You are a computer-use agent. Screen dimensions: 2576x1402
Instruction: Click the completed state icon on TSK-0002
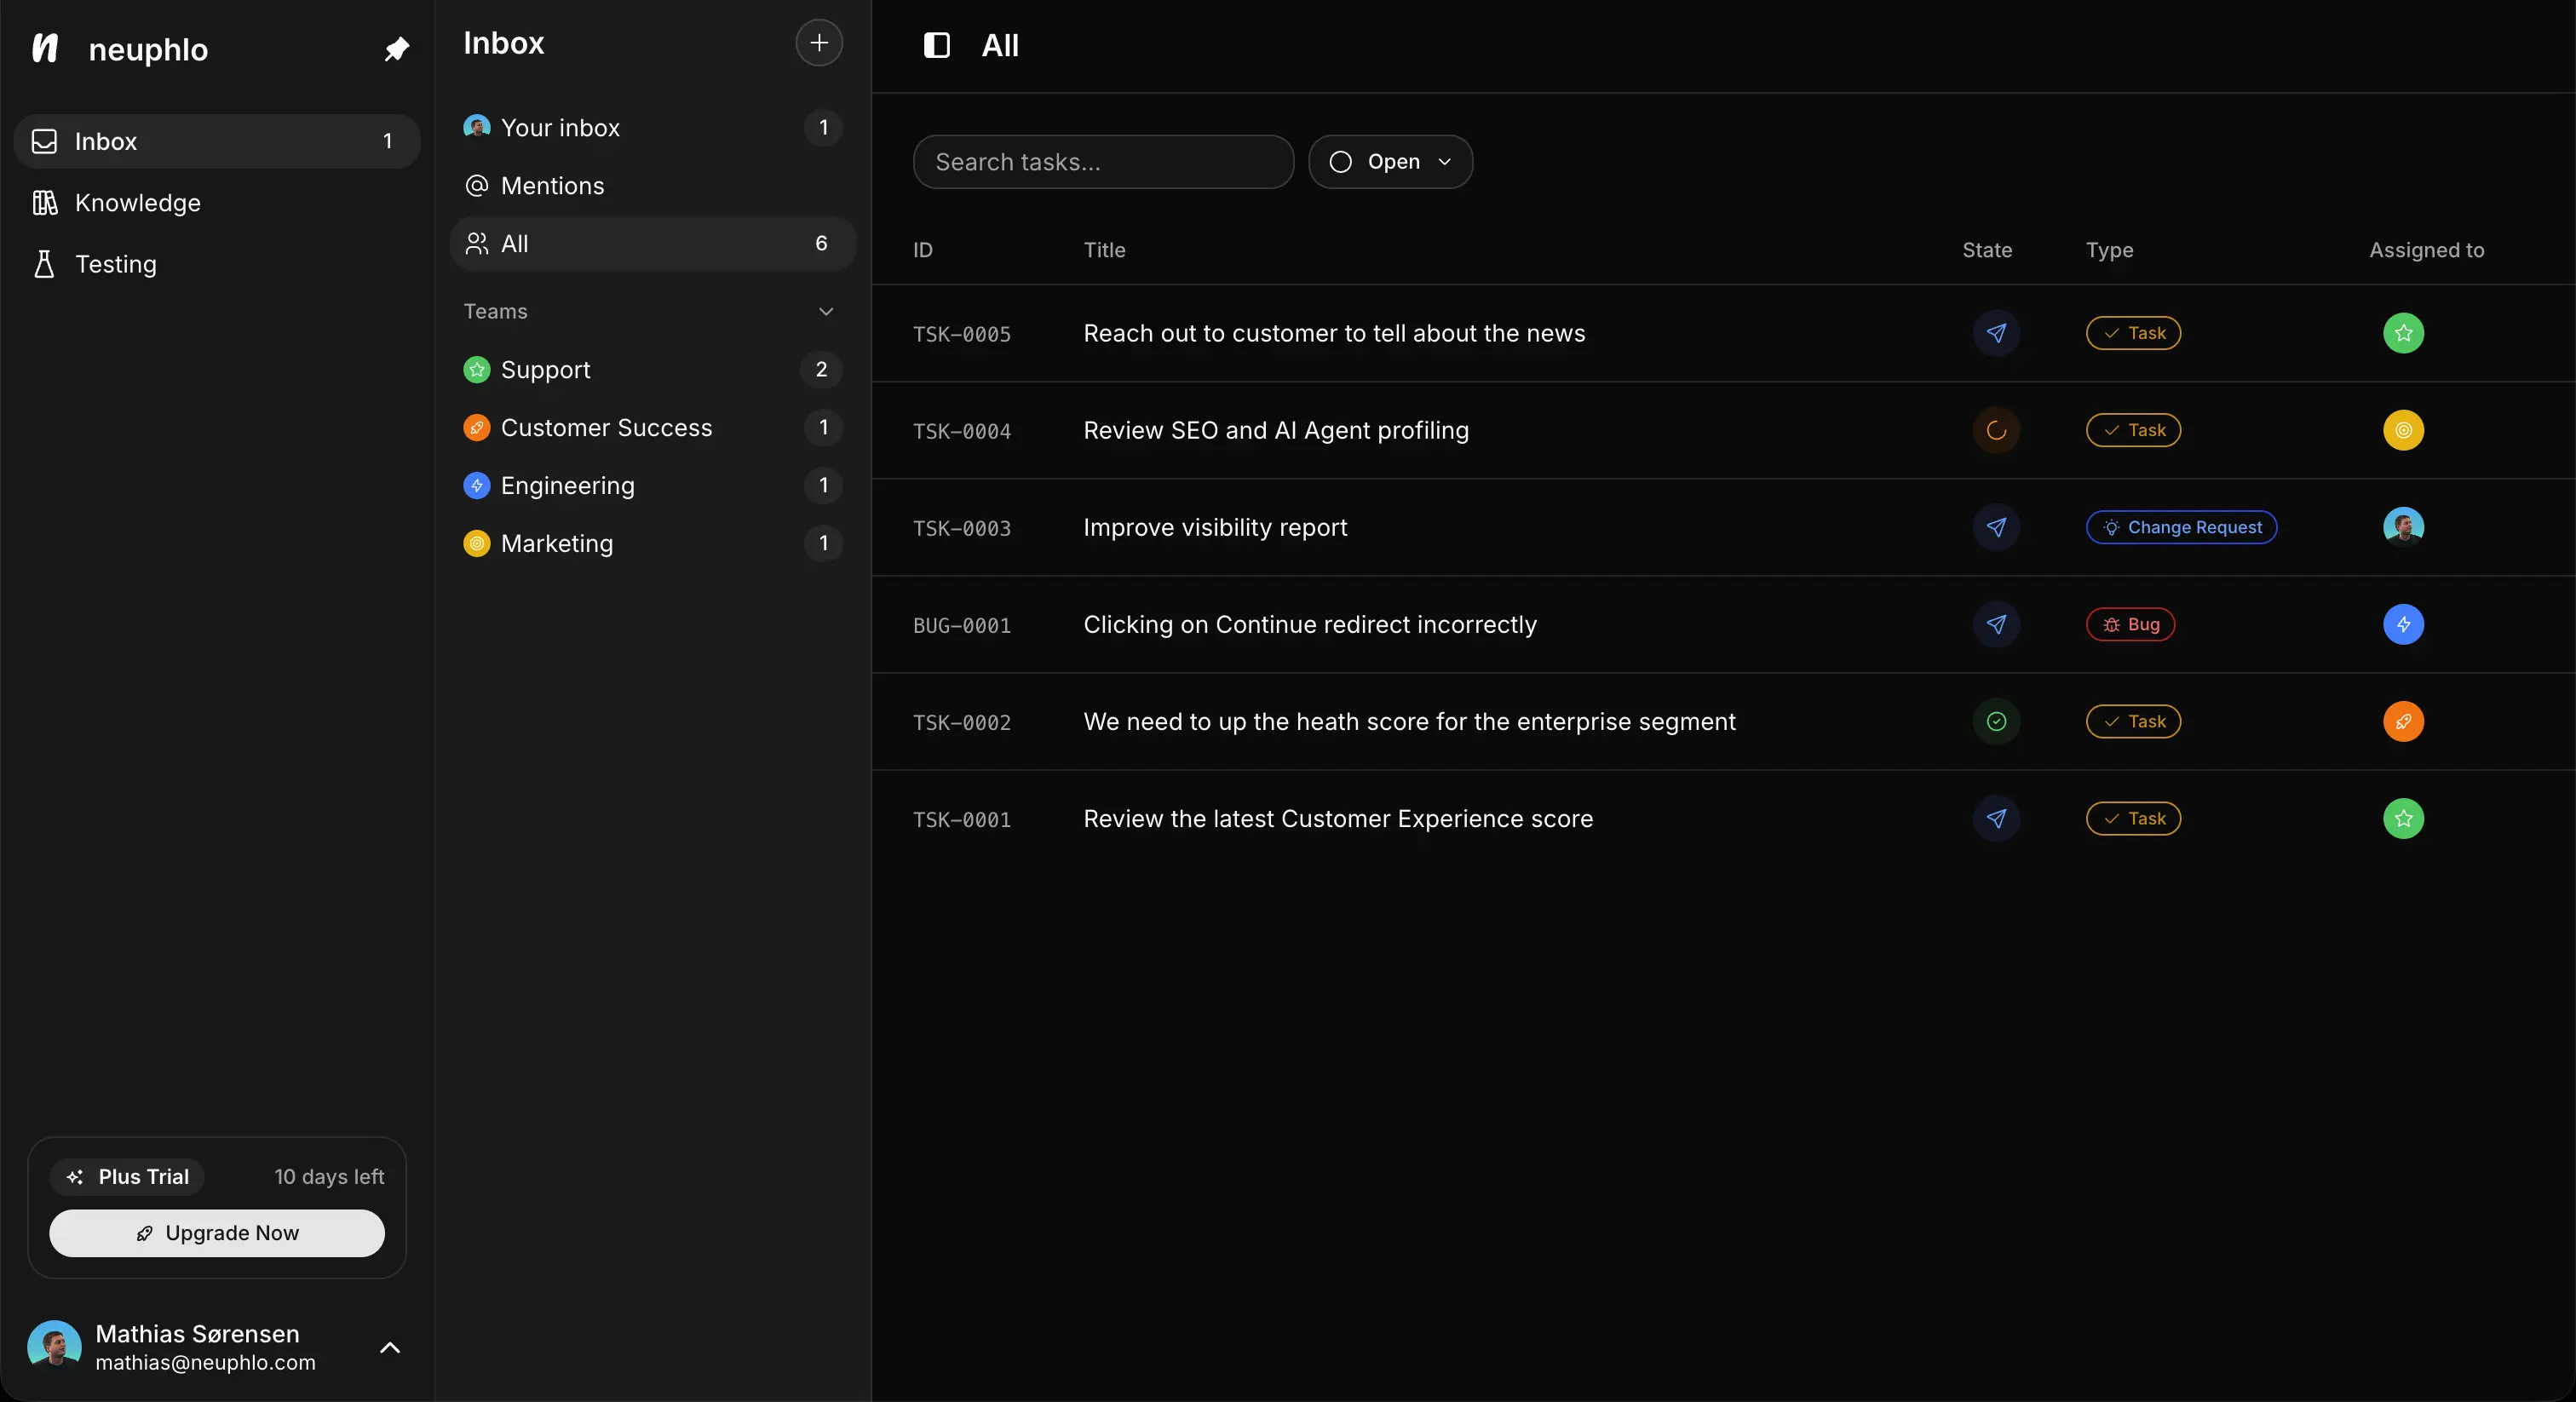(x=1996, y=721)
